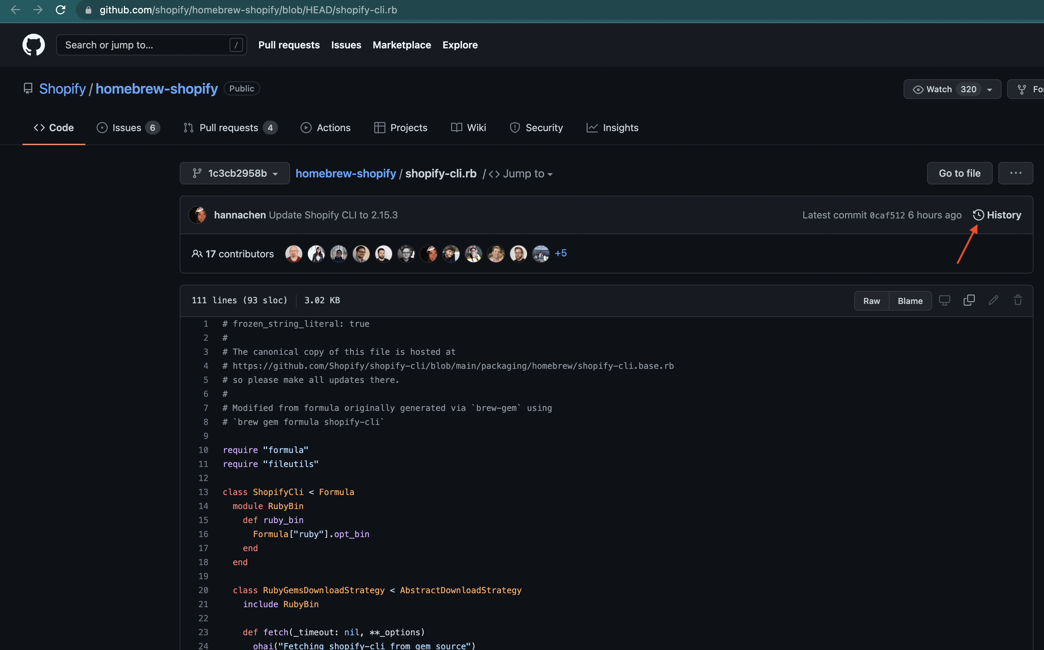1044x650 pixels.
Task: Open Marketplace from the top menu
Action: [402, 45]
